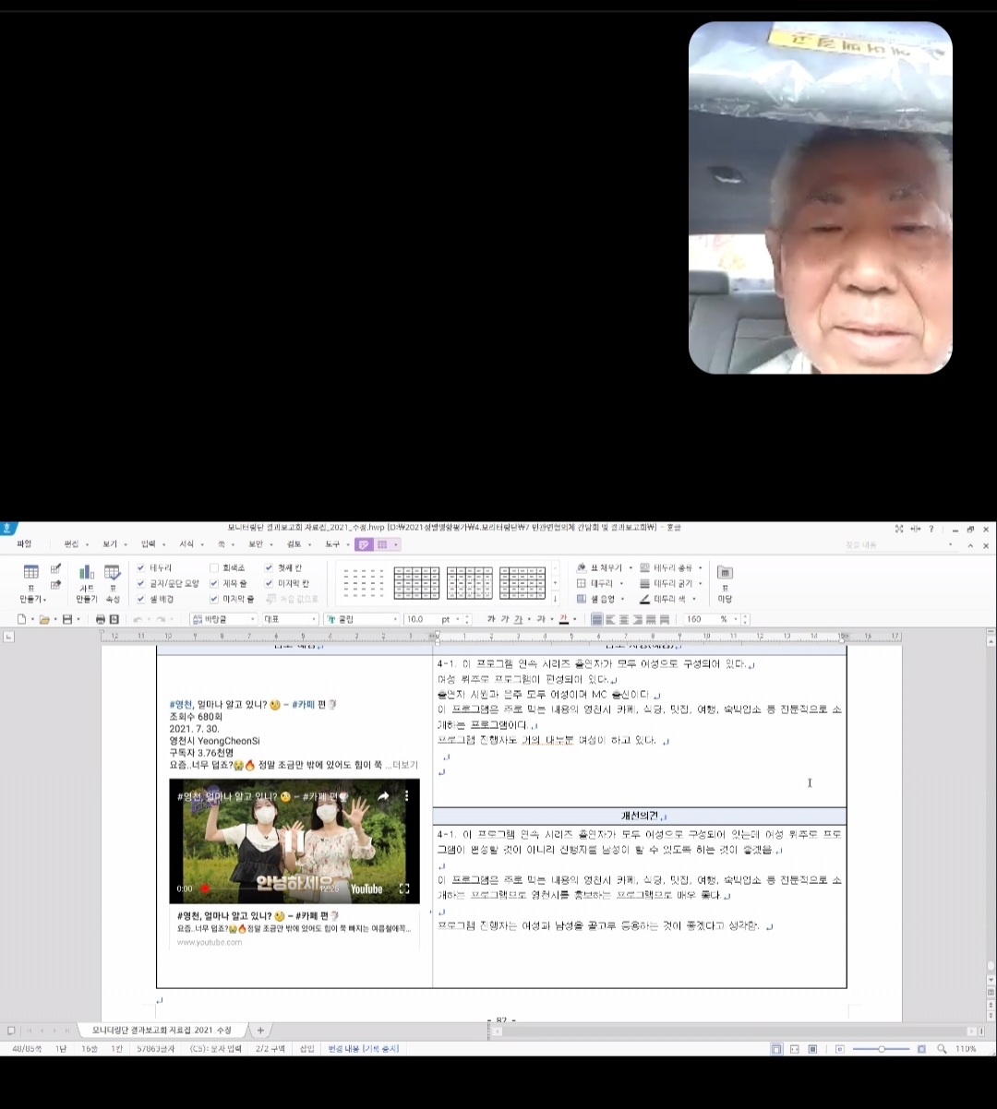The width and height of the screenshot is (997, 1109).
Task: Toggle 첫째 칸 checkbox
Action: pos(269,567)
